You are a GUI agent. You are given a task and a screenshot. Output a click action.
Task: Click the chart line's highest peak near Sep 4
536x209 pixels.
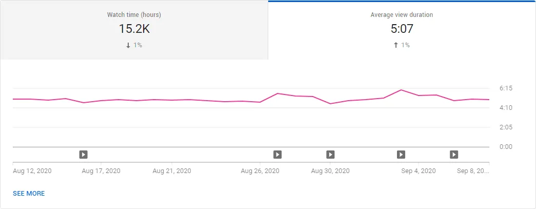[401, 90]
